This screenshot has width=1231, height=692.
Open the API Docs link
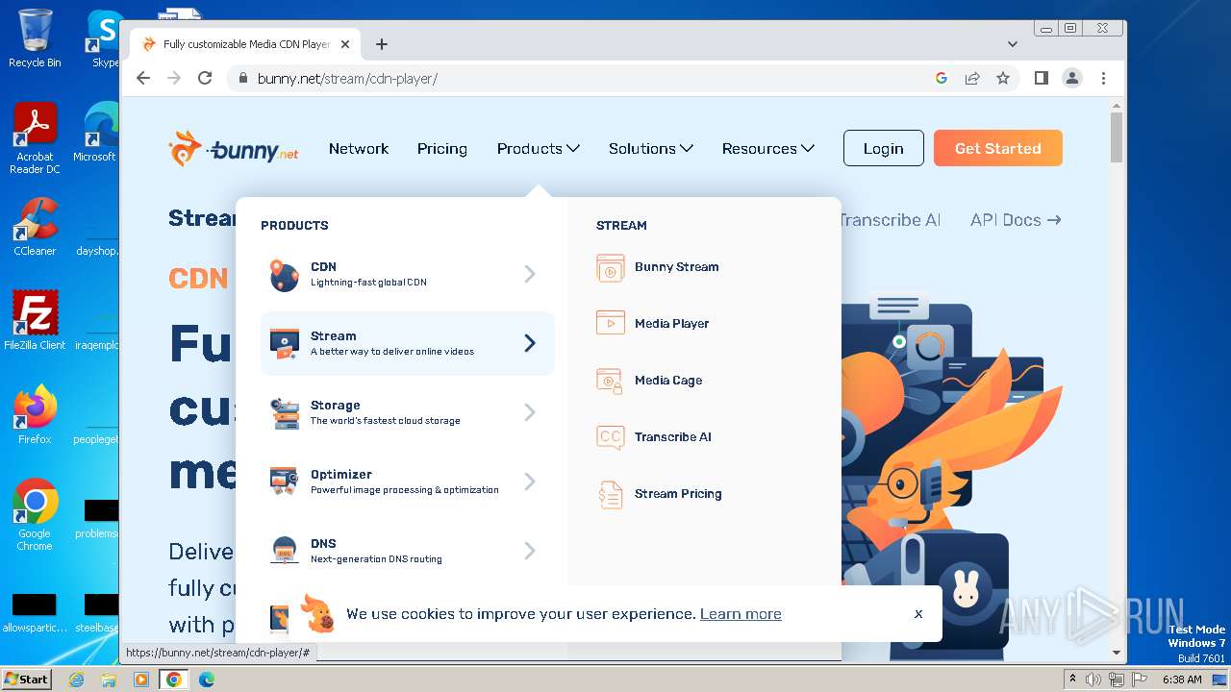(x=1016, y=220)
